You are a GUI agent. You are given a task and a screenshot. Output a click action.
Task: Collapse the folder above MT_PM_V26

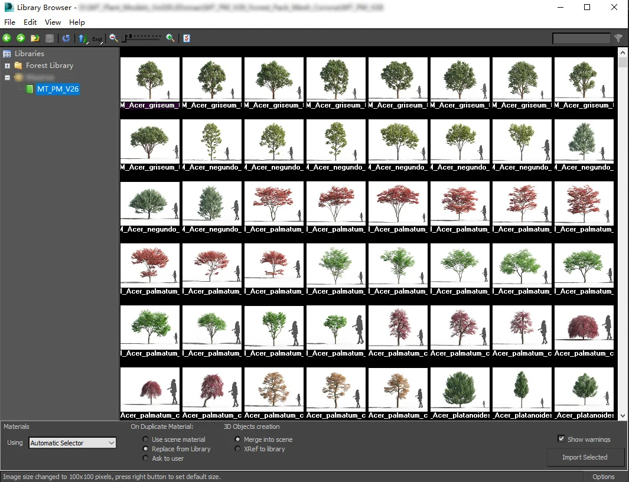coord(8,77)
